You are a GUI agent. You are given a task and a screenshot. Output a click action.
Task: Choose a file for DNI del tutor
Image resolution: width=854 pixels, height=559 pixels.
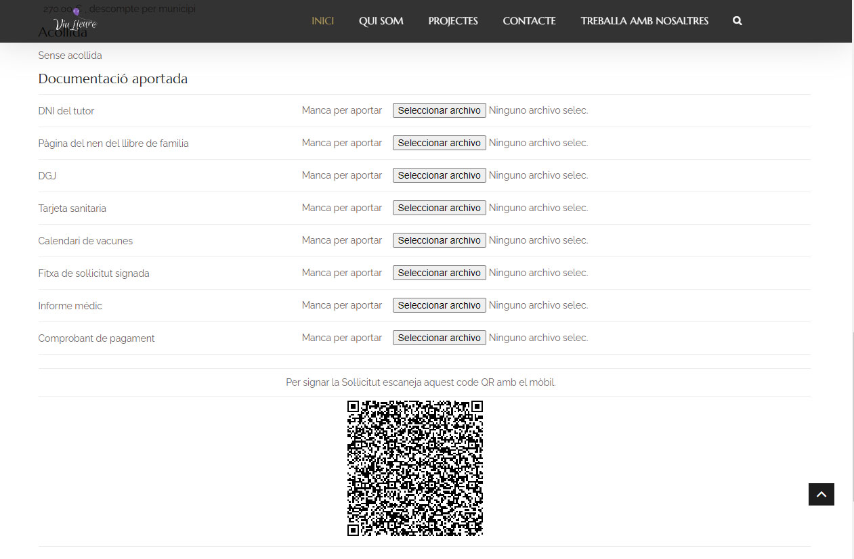(x=440, y=110)
